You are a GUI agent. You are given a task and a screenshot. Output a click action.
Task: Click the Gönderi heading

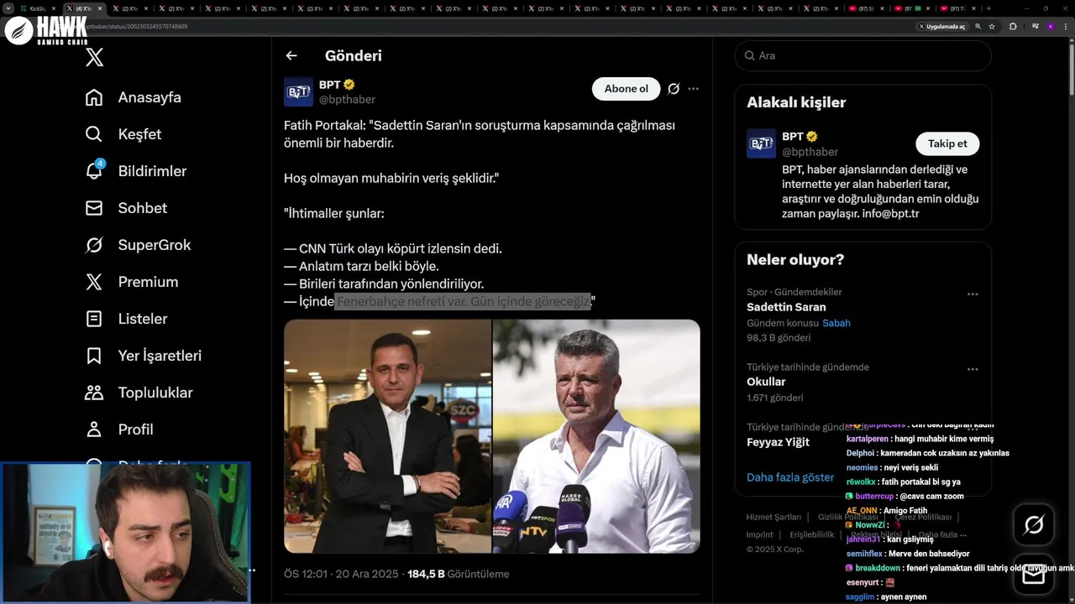pyautogui.click(x=354, y=55)
